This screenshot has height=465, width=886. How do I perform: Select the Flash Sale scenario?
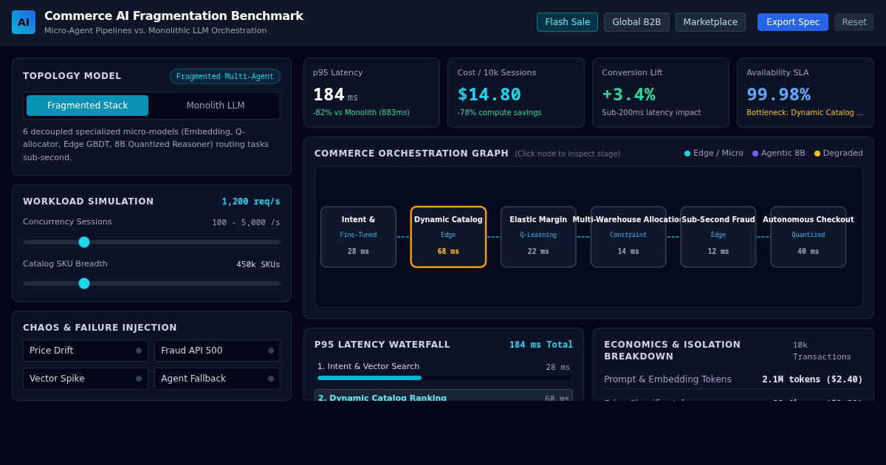[567, 22]
